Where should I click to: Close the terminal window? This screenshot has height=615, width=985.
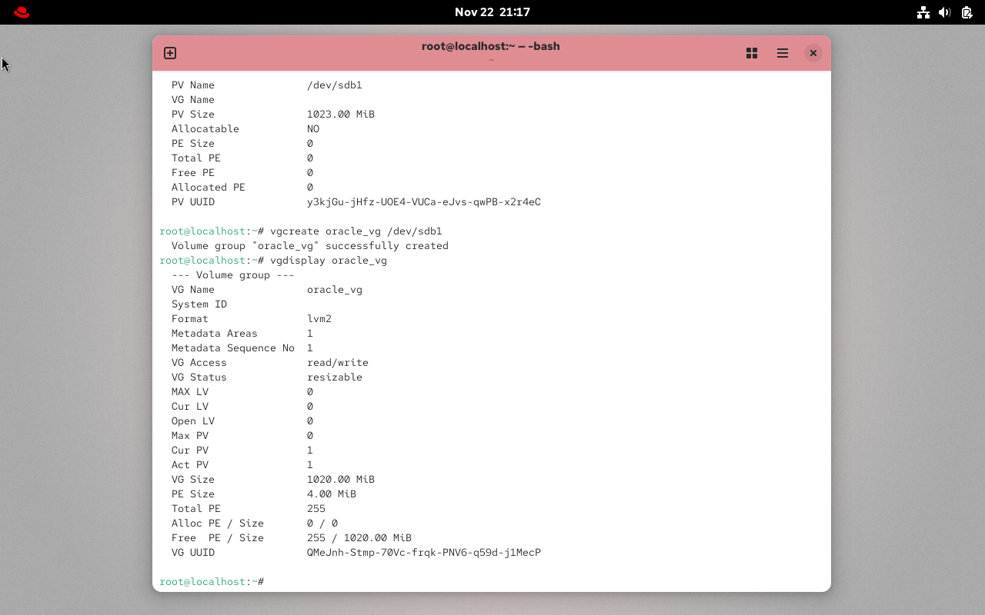tap(813, 53)
